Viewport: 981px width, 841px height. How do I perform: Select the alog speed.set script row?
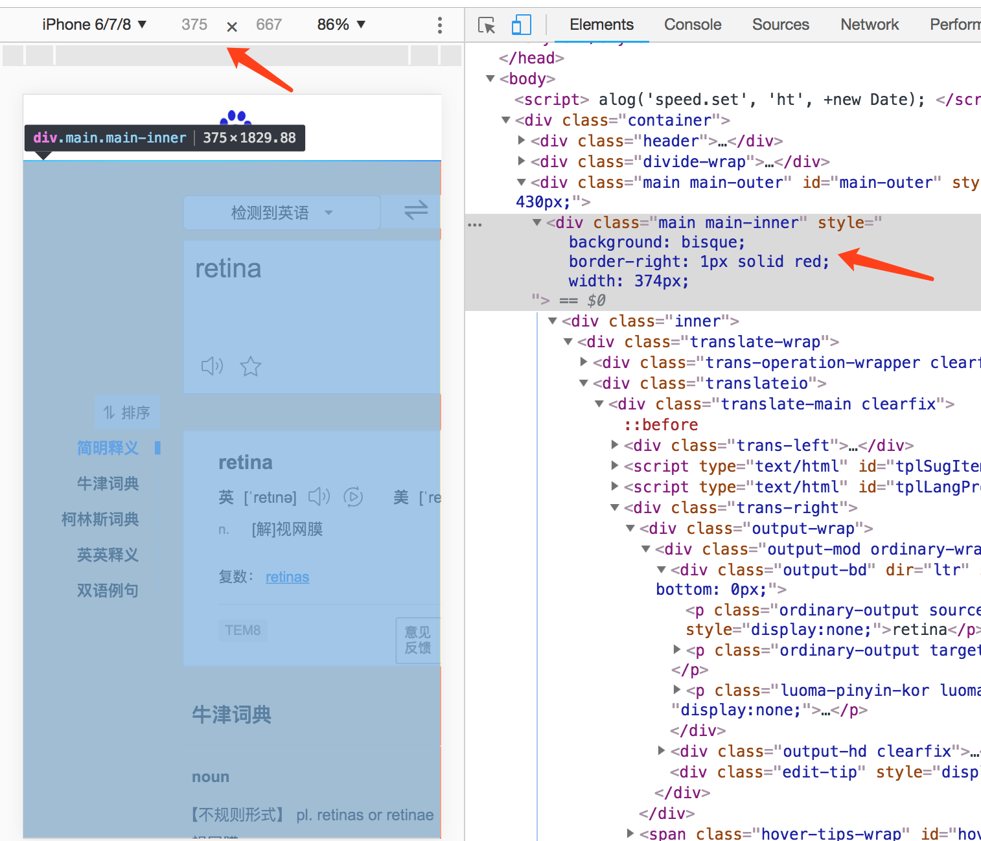tap(747, 99)
